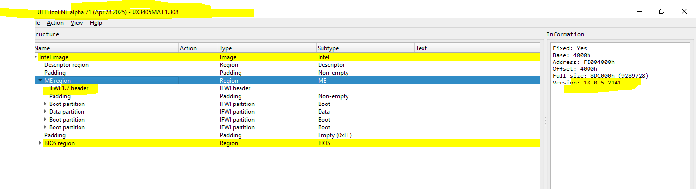Screen dimensions: 696x189
Task: Click the Full size 8DC000h line
Action: tap(600, 76)
